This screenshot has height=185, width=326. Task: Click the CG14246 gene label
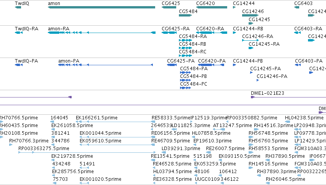pos(253,11)
